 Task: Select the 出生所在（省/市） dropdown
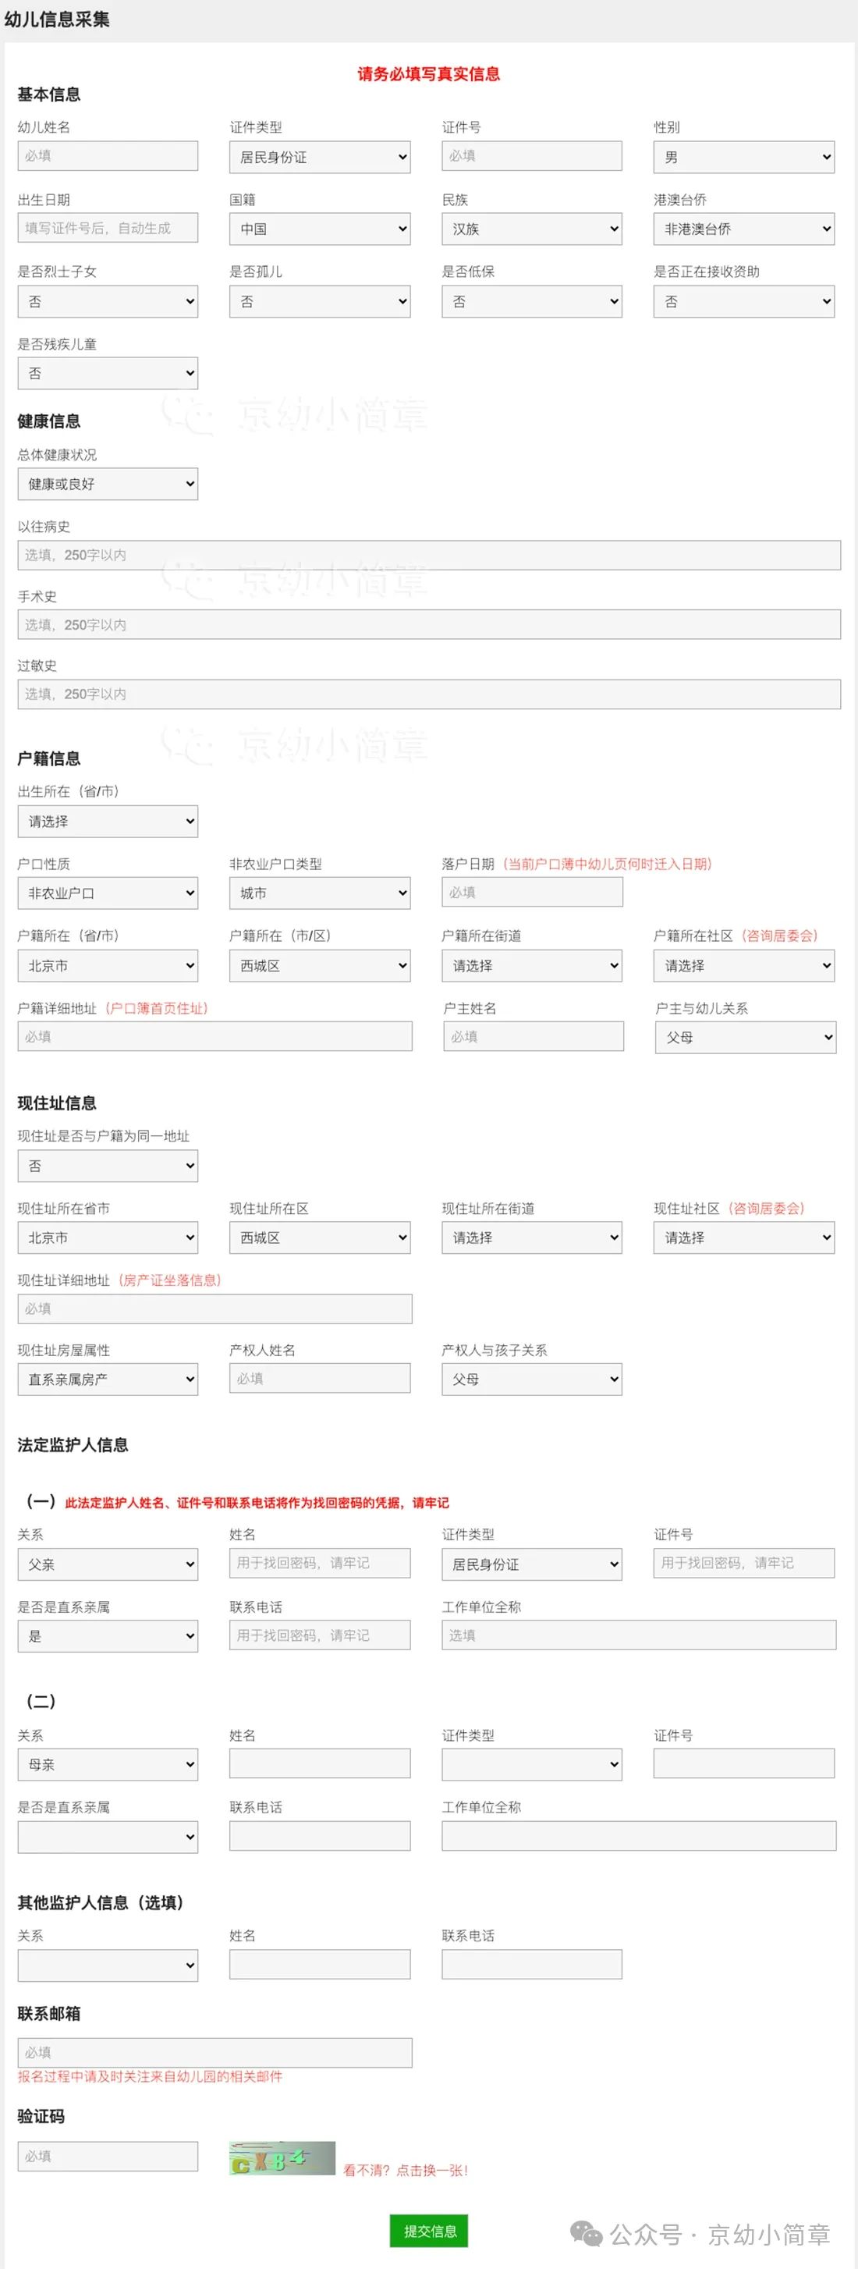[x=108, y=822]
